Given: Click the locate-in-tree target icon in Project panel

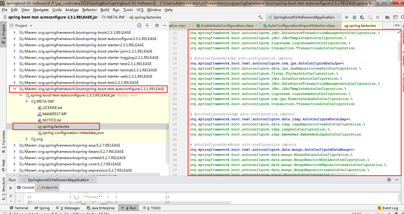Looking at the screenshot, I should (139, 25).
